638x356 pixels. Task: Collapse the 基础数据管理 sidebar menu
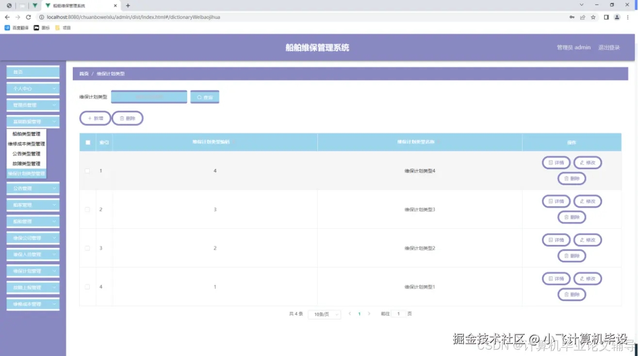tap(33, 122)
